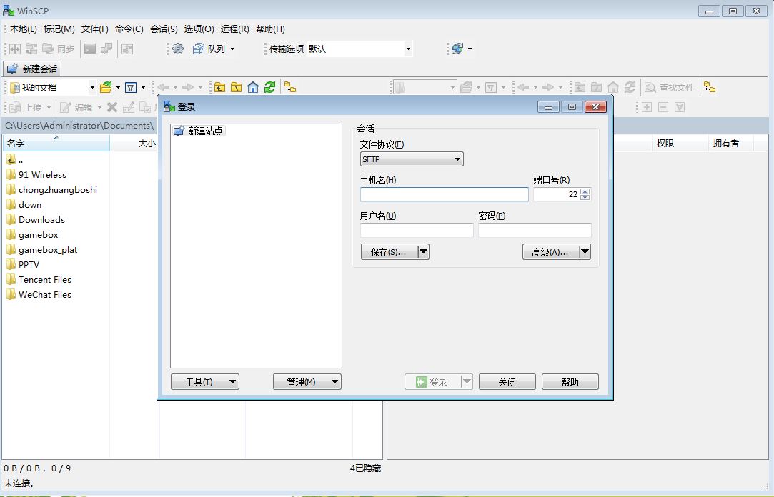Open the 会话 menu

[x=164, y=29]
